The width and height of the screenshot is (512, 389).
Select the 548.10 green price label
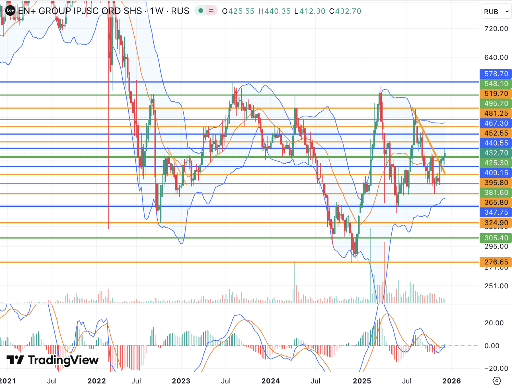click(x=496, y=84)
